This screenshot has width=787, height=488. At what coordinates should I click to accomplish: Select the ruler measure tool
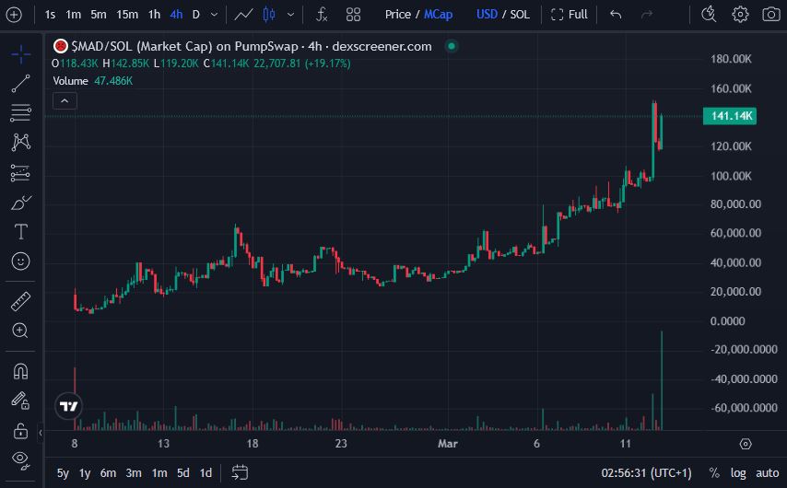click(20, 301)
